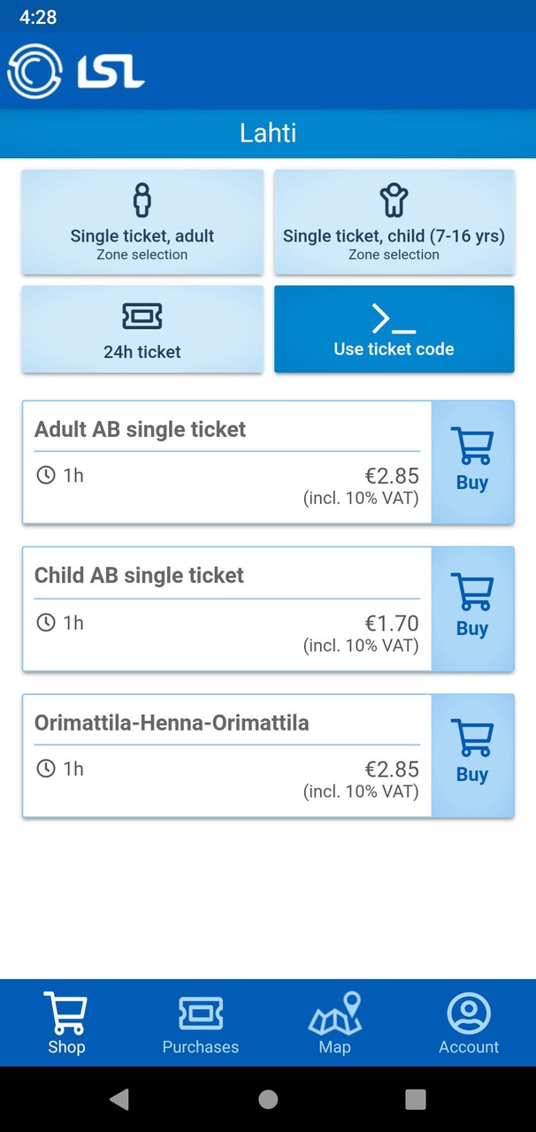Buy the Child AB single ticket

(472, 608)
